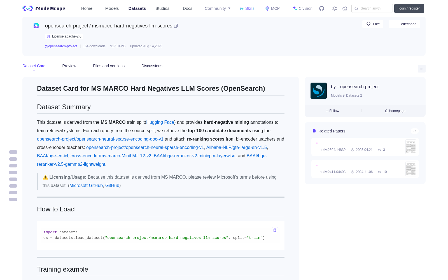Click the Models 9 count
This screenshot has width=448, height=280.
pos(338,95)
